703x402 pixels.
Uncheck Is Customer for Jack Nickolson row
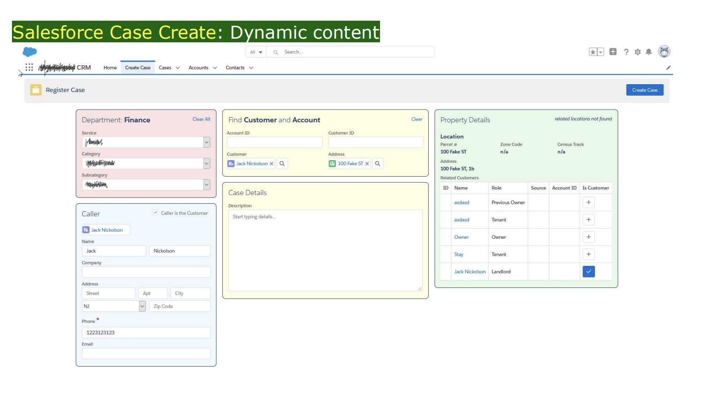click(588, 272)
